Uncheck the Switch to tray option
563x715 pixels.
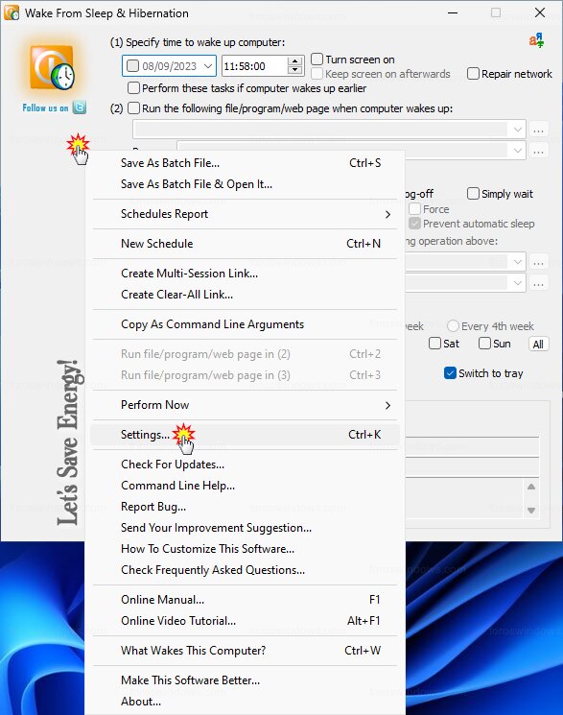(x=450, y=373)
